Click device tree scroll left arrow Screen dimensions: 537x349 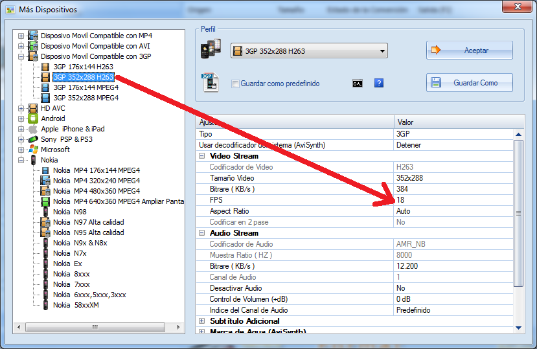19,327
